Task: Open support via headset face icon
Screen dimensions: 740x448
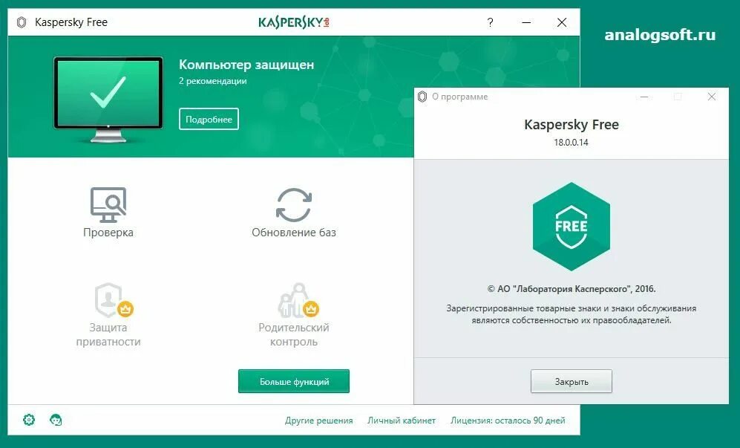Action: (x=56, y=420)
